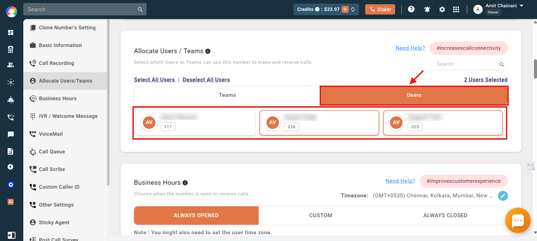Click Deselect All Users link

(206, 80)
